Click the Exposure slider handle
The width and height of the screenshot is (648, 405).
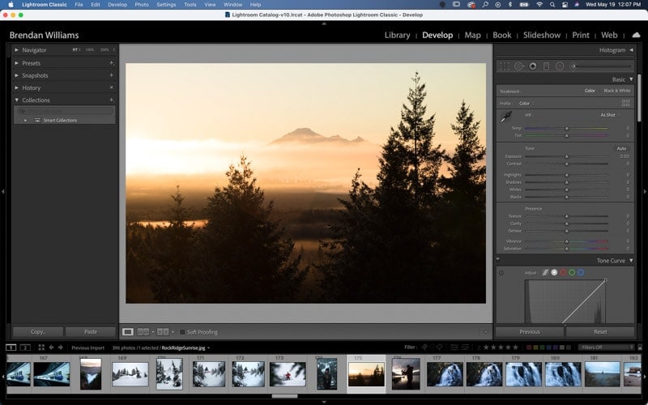tap(566, 156)
